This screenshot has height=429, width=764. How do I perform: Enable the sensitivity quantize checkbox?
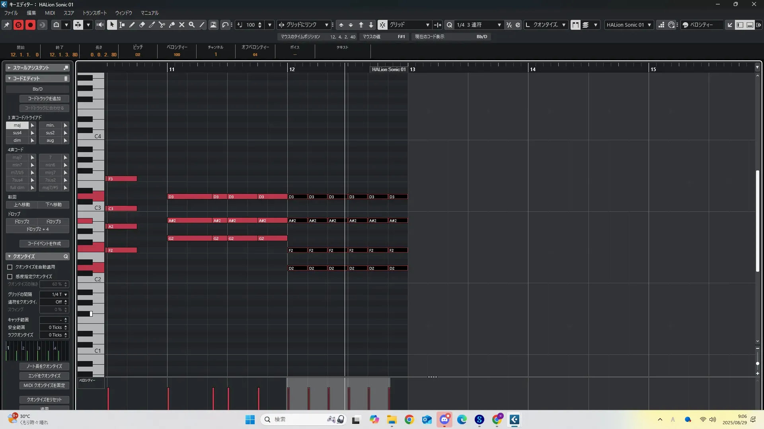[10, 276]
